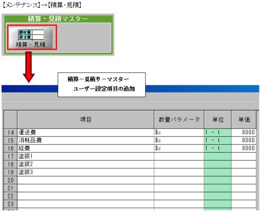Select row header number 14
Viewport: 260px width, 212px height.
11,133
